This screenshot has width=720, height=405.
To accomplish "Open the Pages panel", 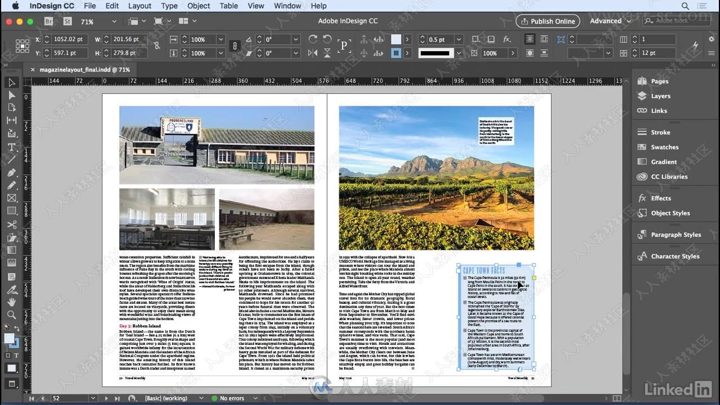I will coord(659,81).
